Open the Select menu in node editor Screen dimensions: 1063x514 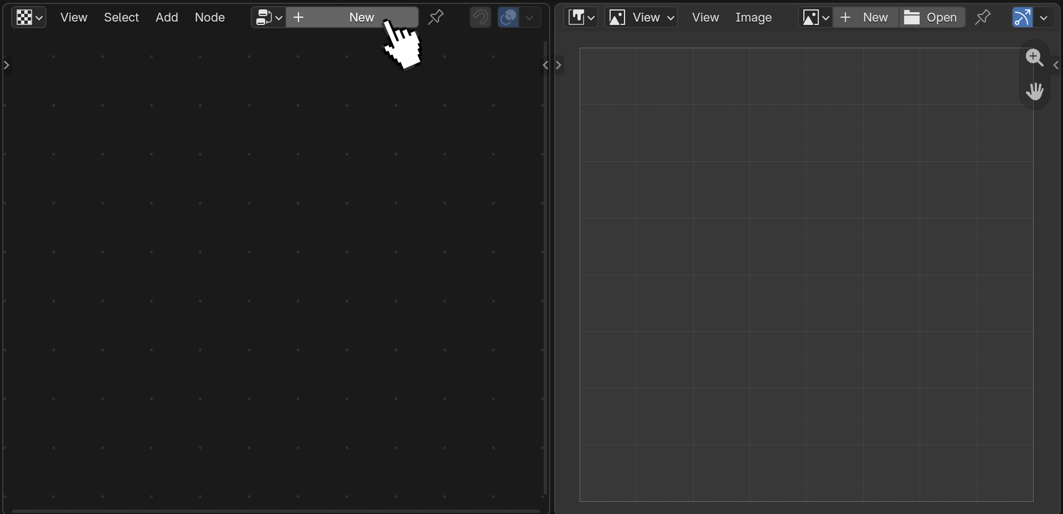[121, 18]
